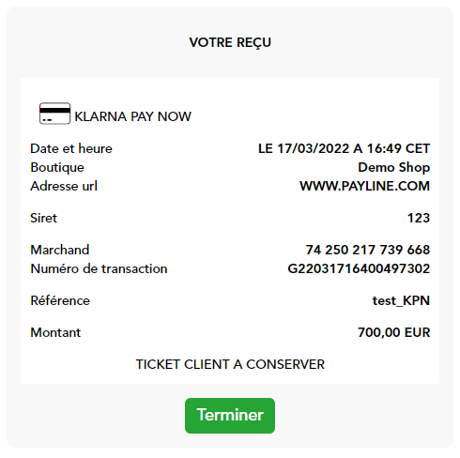Click the Terminer button

point(230,416)
